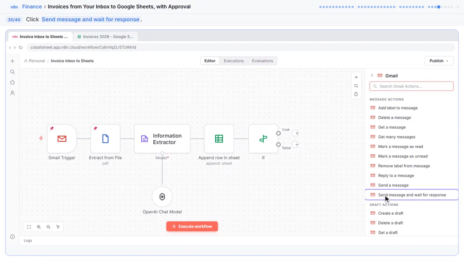Open the search icon in left sidebar
The height and width of the screenshot is (261, 464).
12,72
